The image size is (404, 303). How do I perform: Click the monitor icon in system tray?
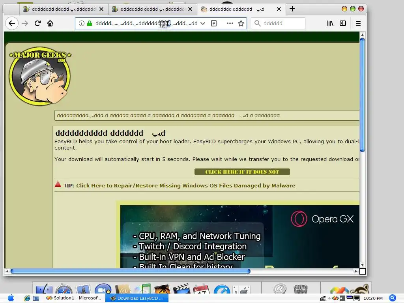point(357,298)
